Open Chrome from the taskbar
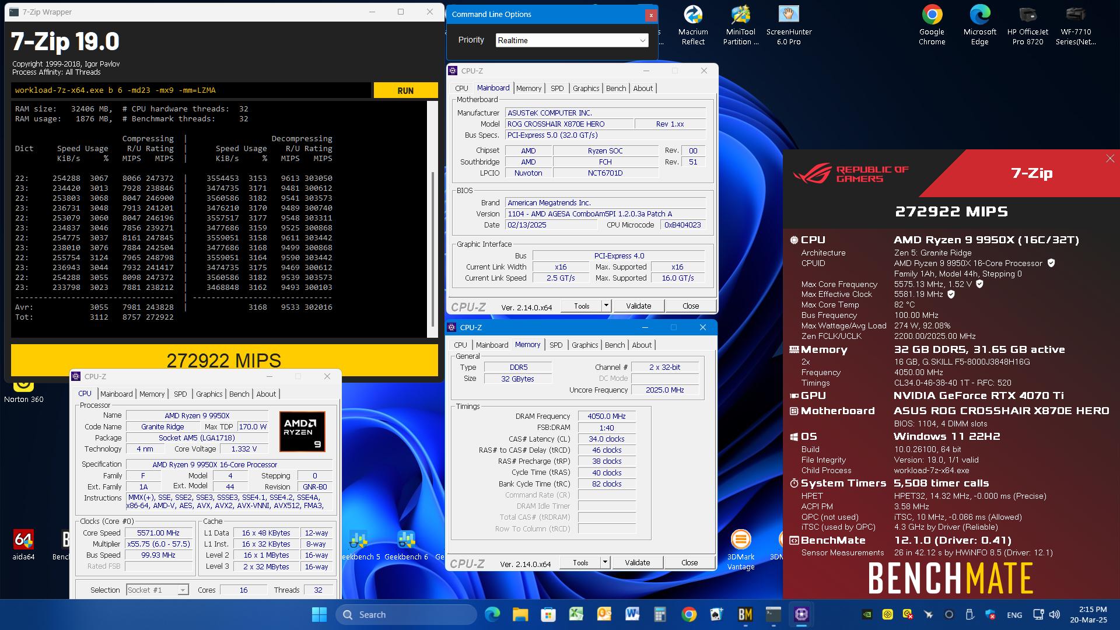 coord(689,614)
